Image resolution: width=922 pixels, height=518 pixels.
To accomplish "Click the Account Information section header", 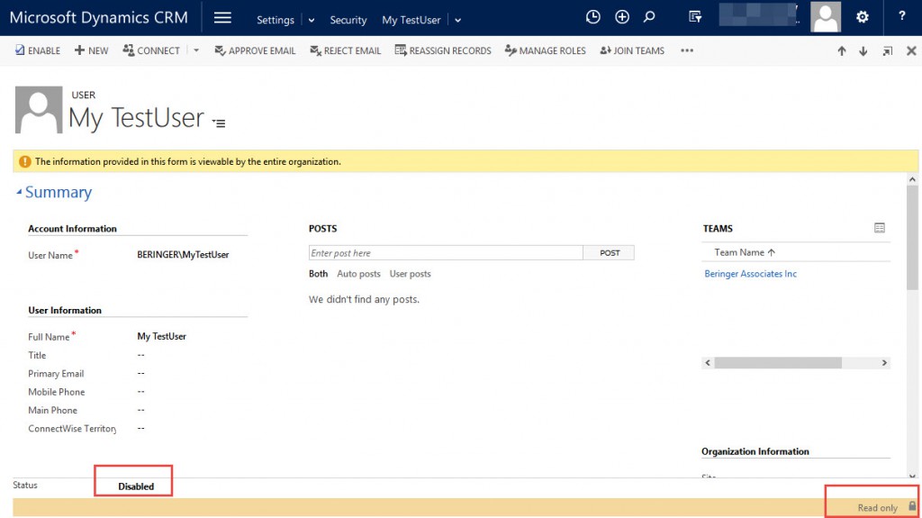I will (x=72, y=229).
